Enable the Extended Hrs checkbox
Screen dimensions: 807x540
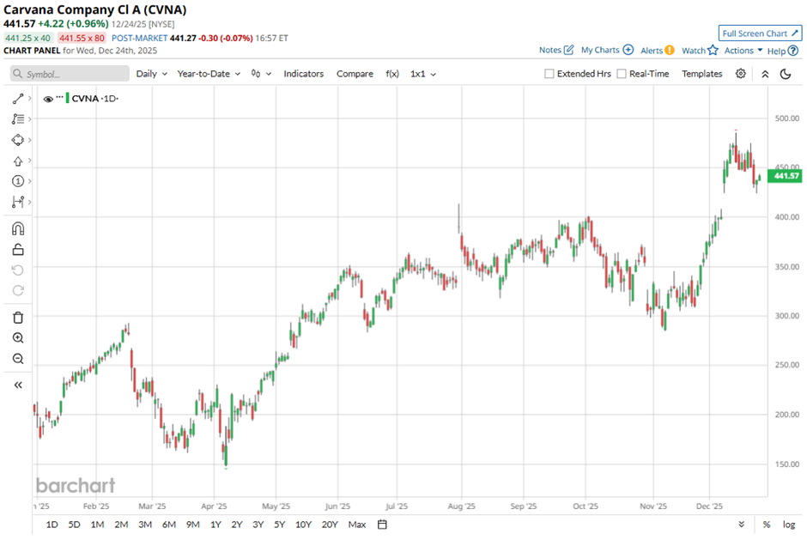tap(549, 74)
